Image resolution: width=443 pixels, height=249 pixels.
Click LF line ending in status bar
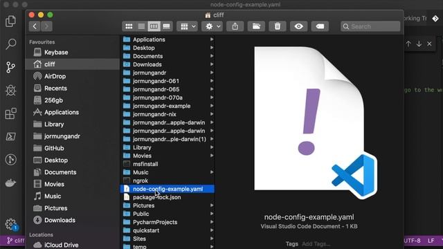click(431, 241)
